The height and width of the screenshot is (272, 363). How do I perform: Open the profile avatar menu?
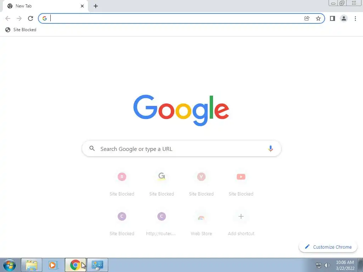coord(344,18)
